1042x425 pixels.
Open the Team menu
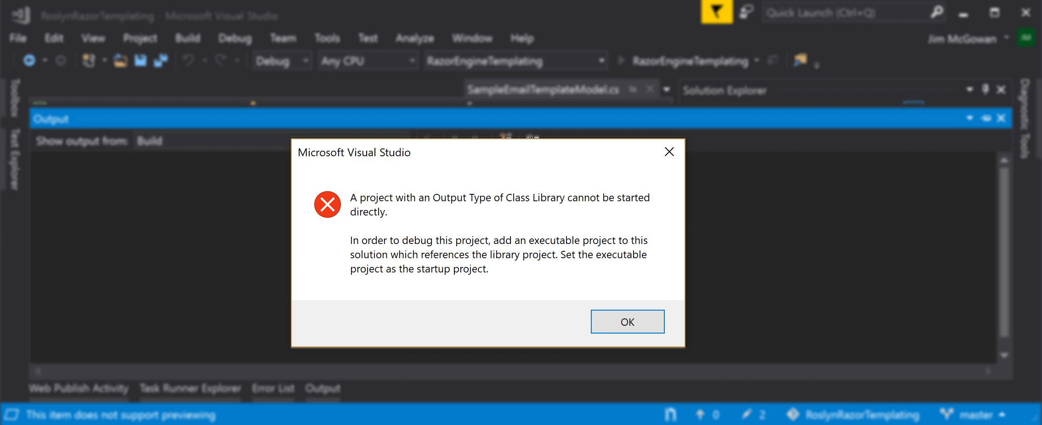point(283,38)
